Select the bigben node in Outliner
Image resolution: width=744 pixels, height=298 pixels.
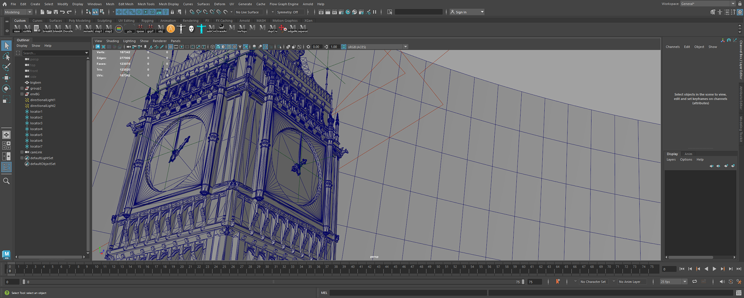(35, 82)
